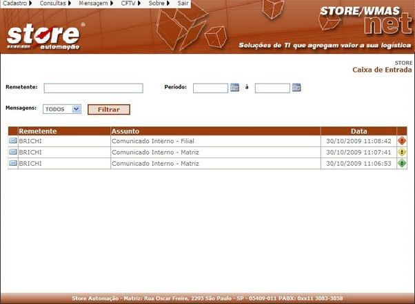The image size is (415, 304).
Task: Expand the Mensagem menu
Action: pyautogui.click(x=96, y=4)
